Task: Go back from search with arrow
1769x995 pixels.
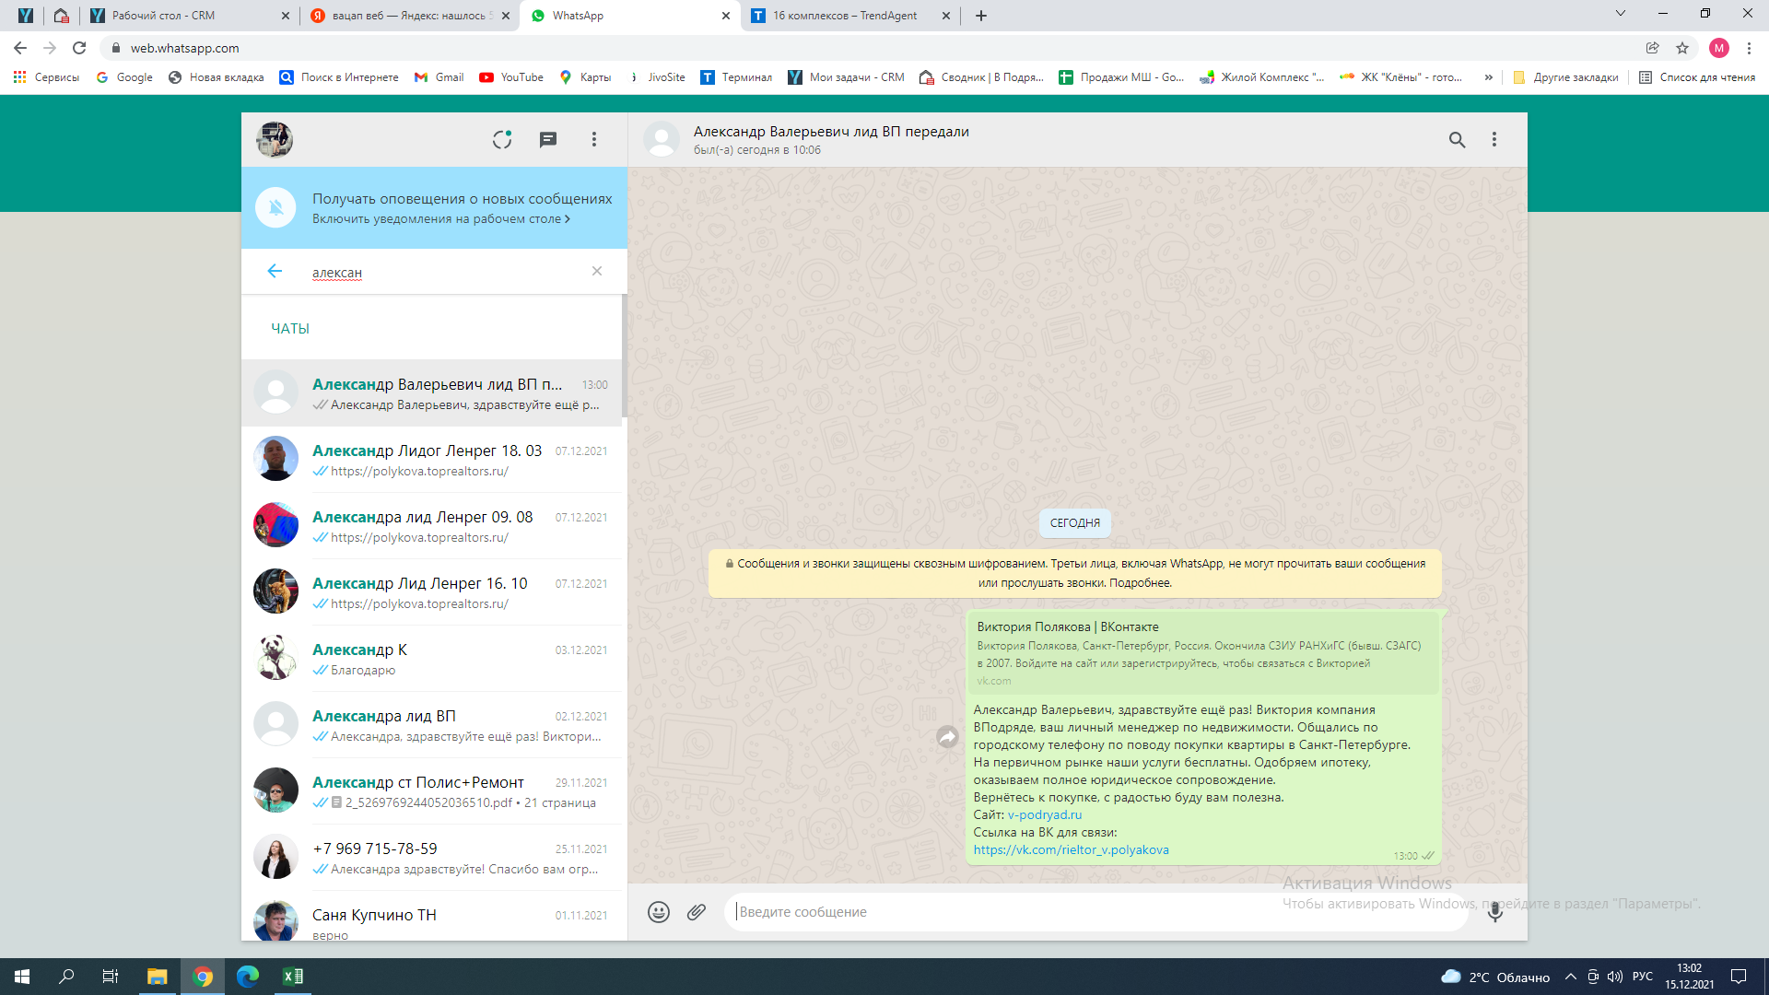Action: pos(275,271)
